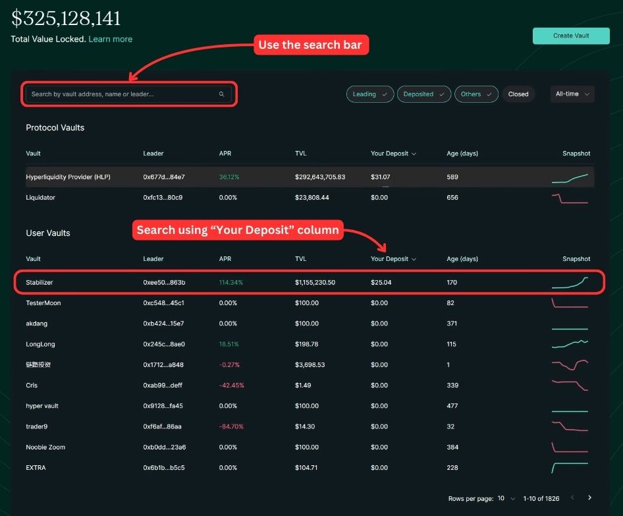
Task: Click Stabilizer APR value 114.34%
Action: pyautogui.click(x=231, y=282)
